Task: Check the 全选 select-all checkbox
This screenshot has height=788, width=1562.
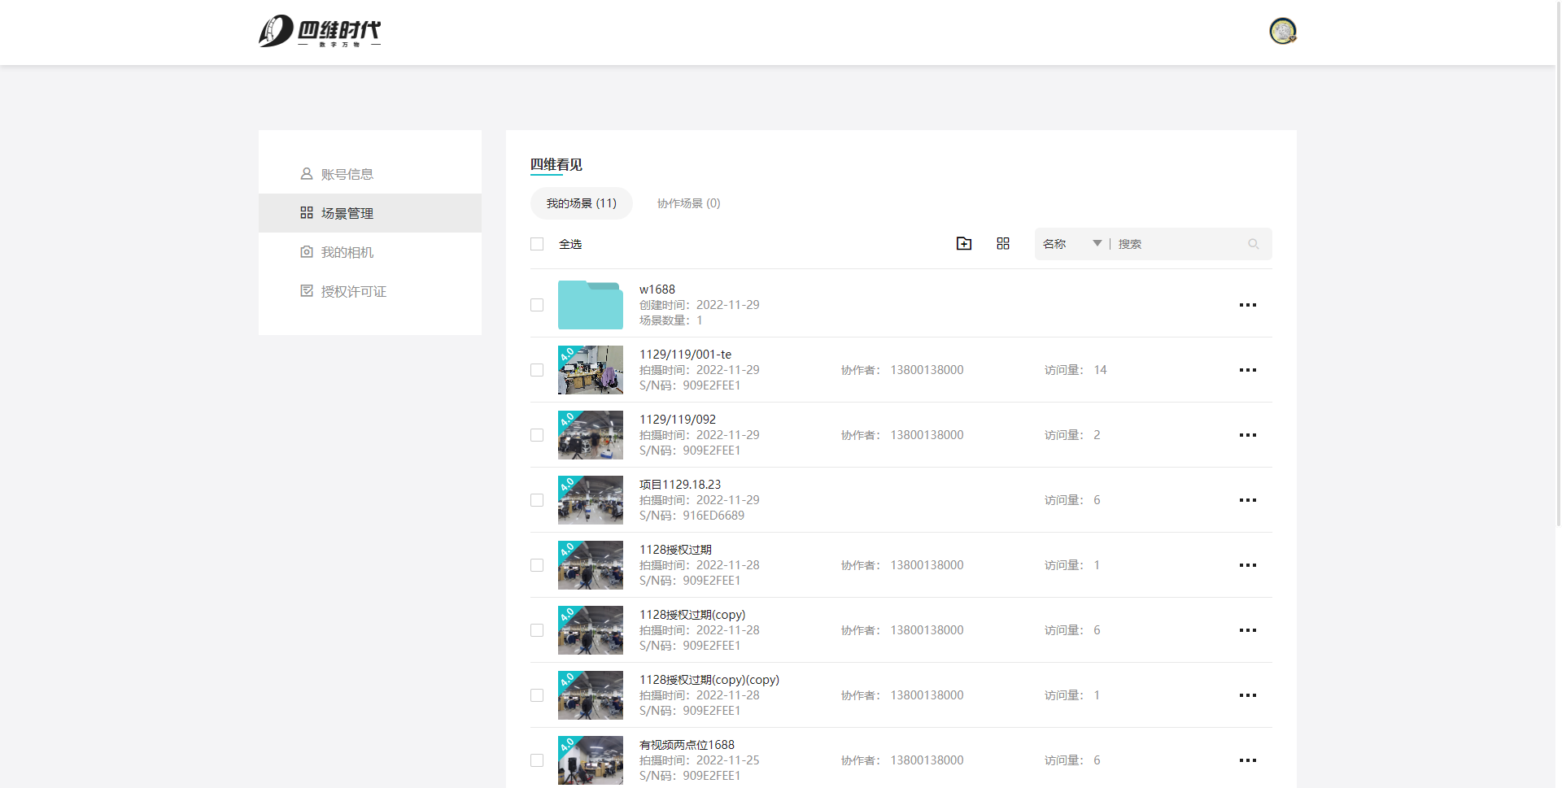Action: pos(537,244)
